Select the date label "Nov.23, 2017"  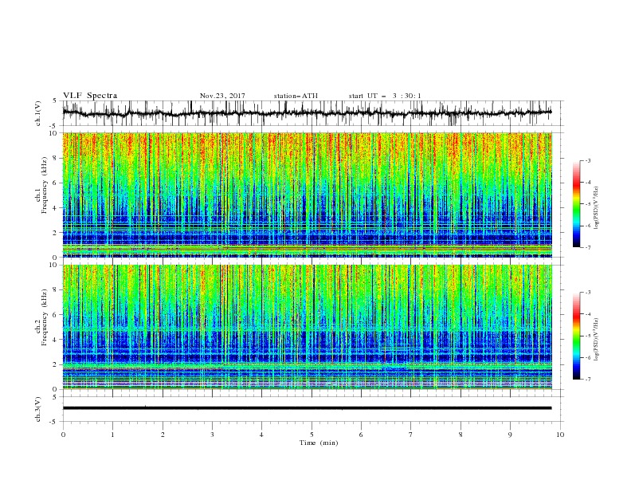pyautogui.click(x=222, y=96)
